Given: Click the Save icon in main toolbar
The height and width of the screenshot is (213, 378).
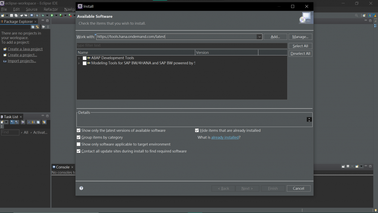Looking at the screenshot, I should click(11, 16).
